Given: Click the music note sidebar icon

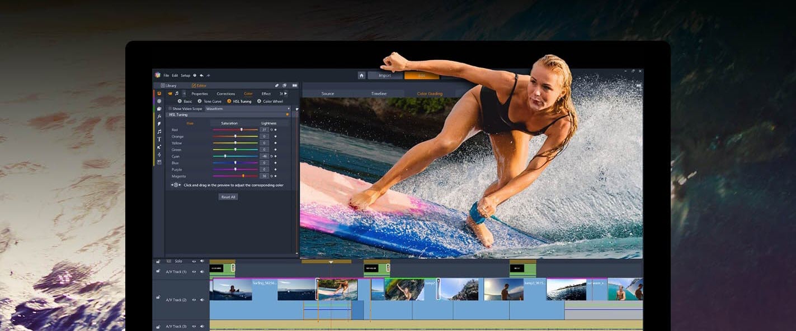Looking at the screenshot, I should [159, 132].
